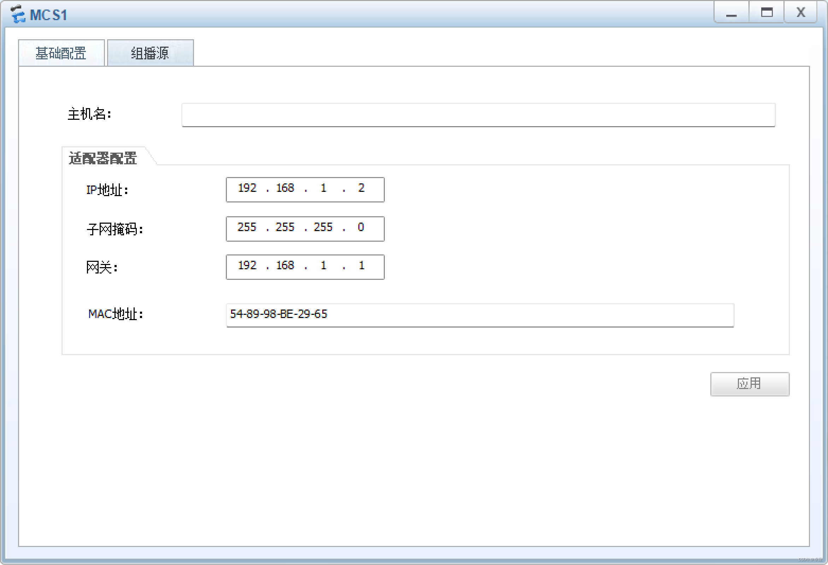Click the MAC地址 input field
The height and width of the screenshot is (565, 828).
pyautogui.click(x=480, y=315)
